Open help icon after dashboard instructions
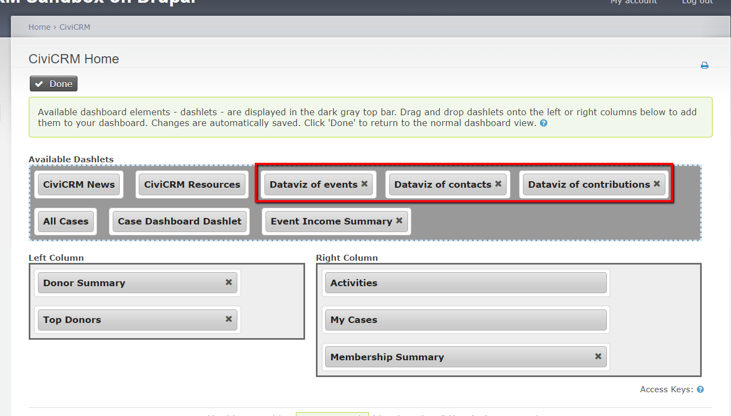Viewport: 731px width, 416px height. (544, 123)
